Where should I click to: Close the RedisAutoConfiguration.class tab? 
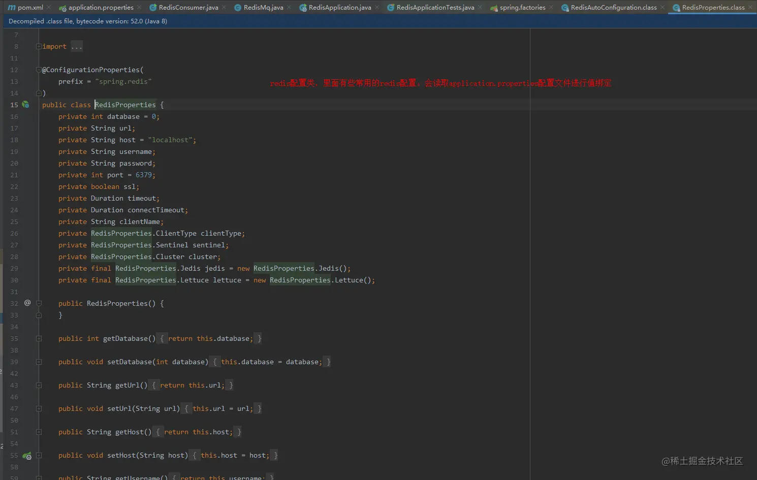pyautogui.click(x=663, y=8)
